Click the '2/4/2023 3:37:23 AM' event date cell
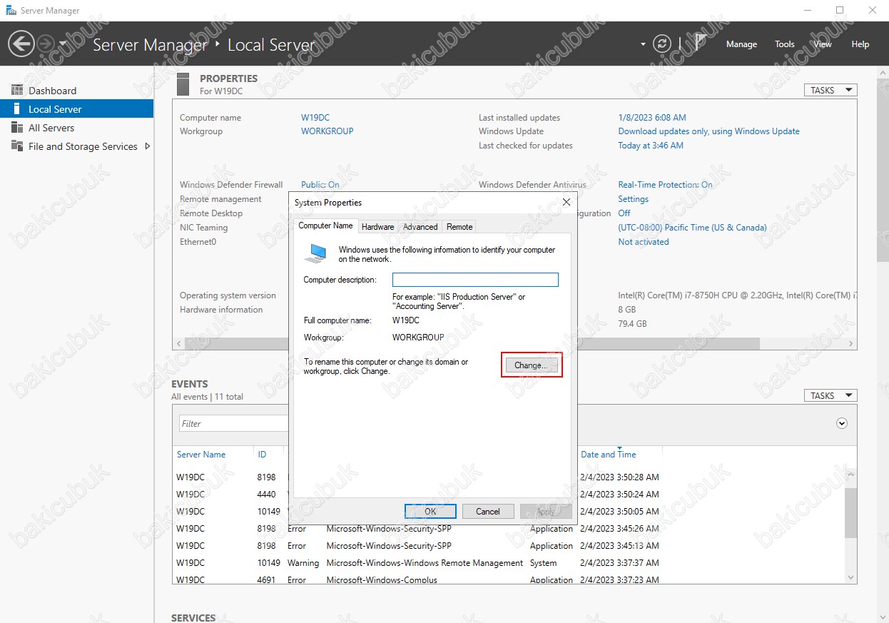The height and width of the screenshot is (623, 889). click(x=619, y=579)
